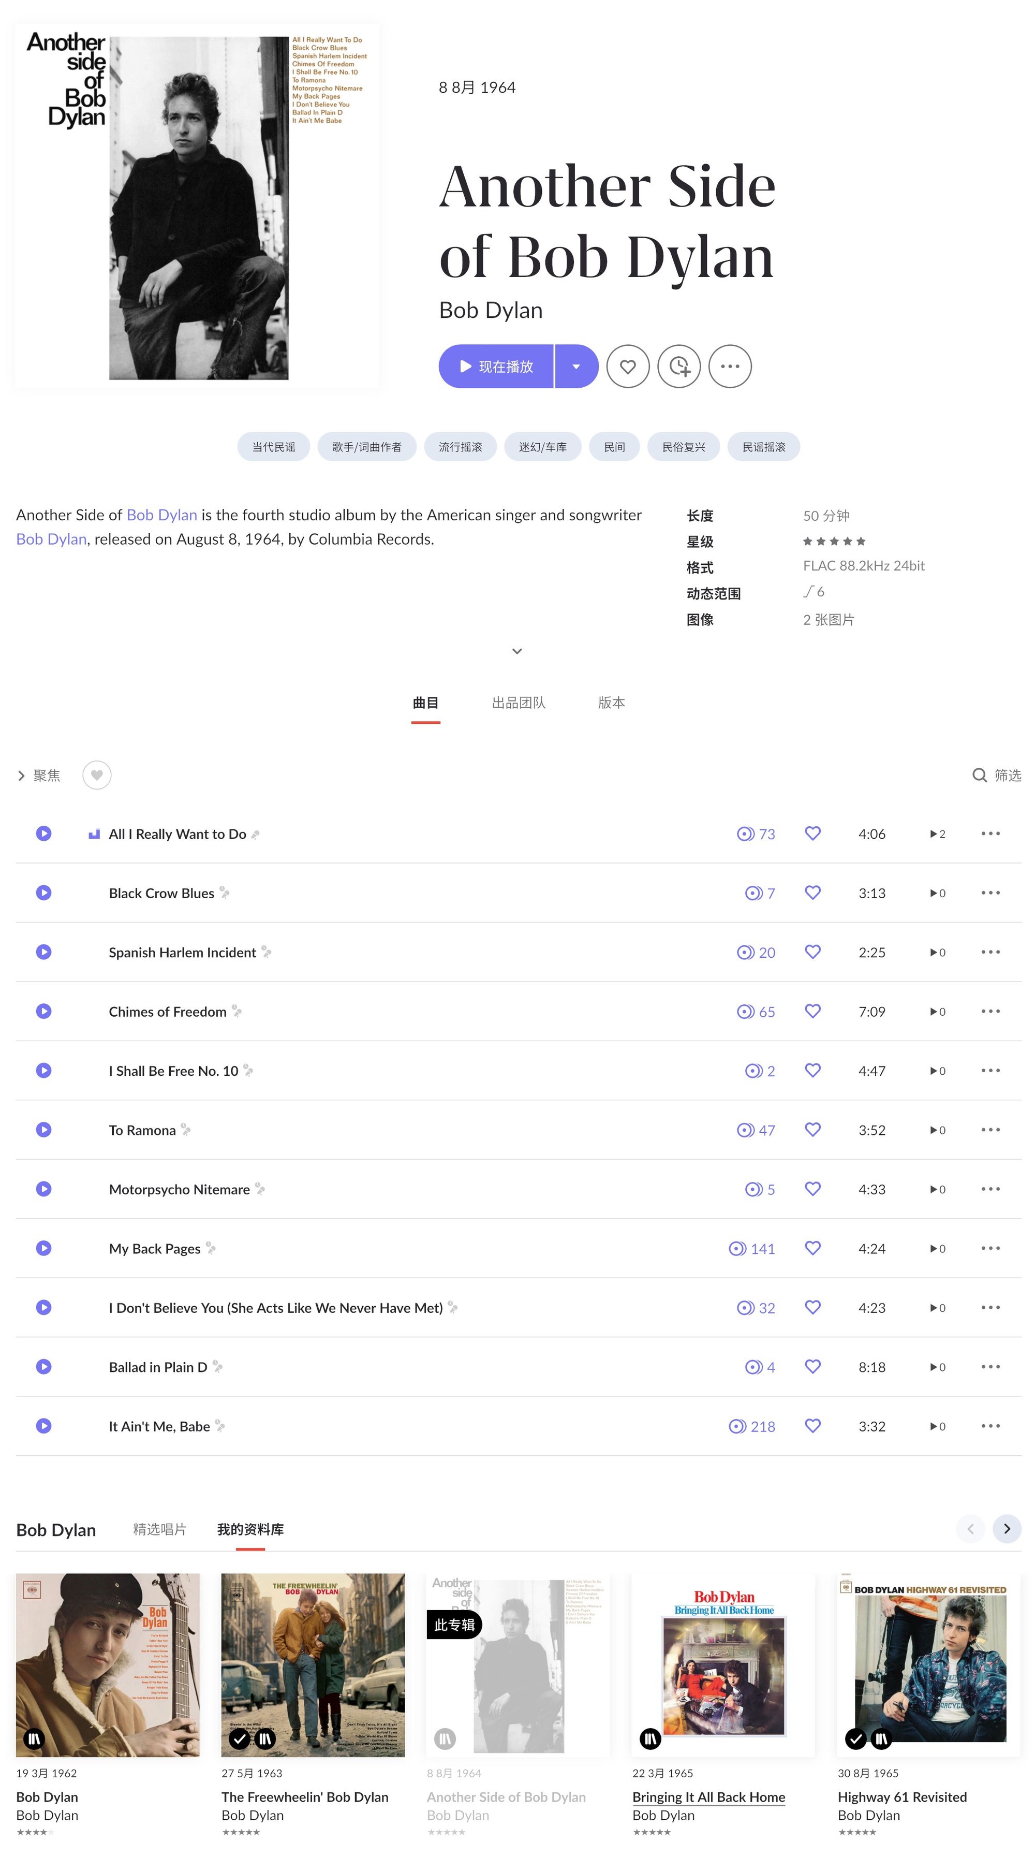Switch to the 曲目 tab
The width and height of the screenshot is (1035, 1856).
(x=426, y=703)
